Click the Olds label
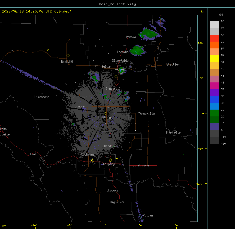The width and height of the screenshot is (235, 229). [x=106, y=107]
